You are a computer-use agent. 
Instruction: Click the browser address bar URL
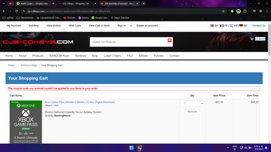click(69, 11)
